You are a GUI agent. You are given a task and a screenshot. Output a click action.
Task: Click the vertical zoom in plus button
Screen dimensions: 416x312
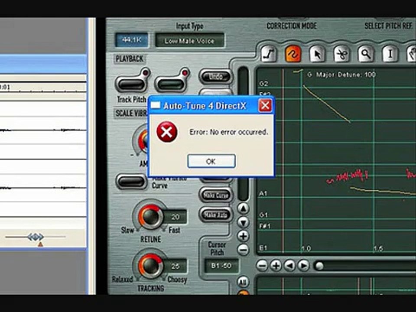(243, 236)
